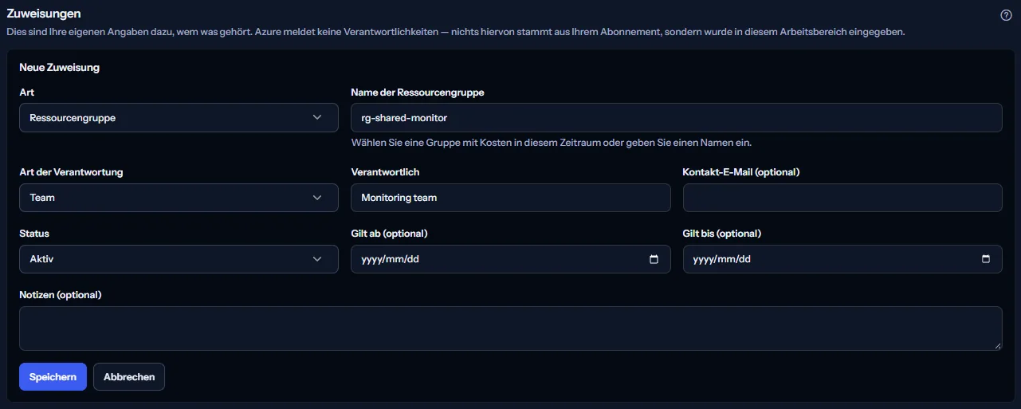Click hint text 'Wählen Sie eine Gruppe mit Kosten'
The image size is (1021, 409).
click(552, 143)
